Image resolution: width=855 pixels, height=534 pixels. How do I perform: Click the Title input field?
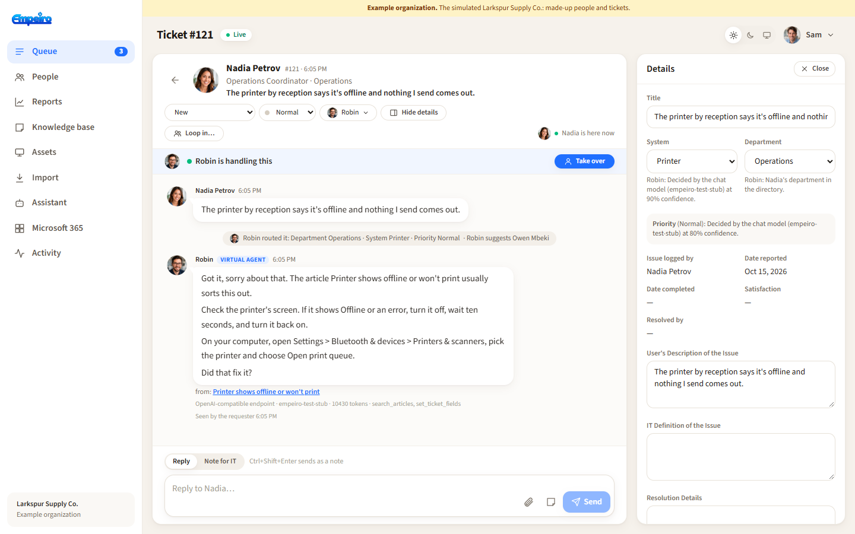pos(741,117)
